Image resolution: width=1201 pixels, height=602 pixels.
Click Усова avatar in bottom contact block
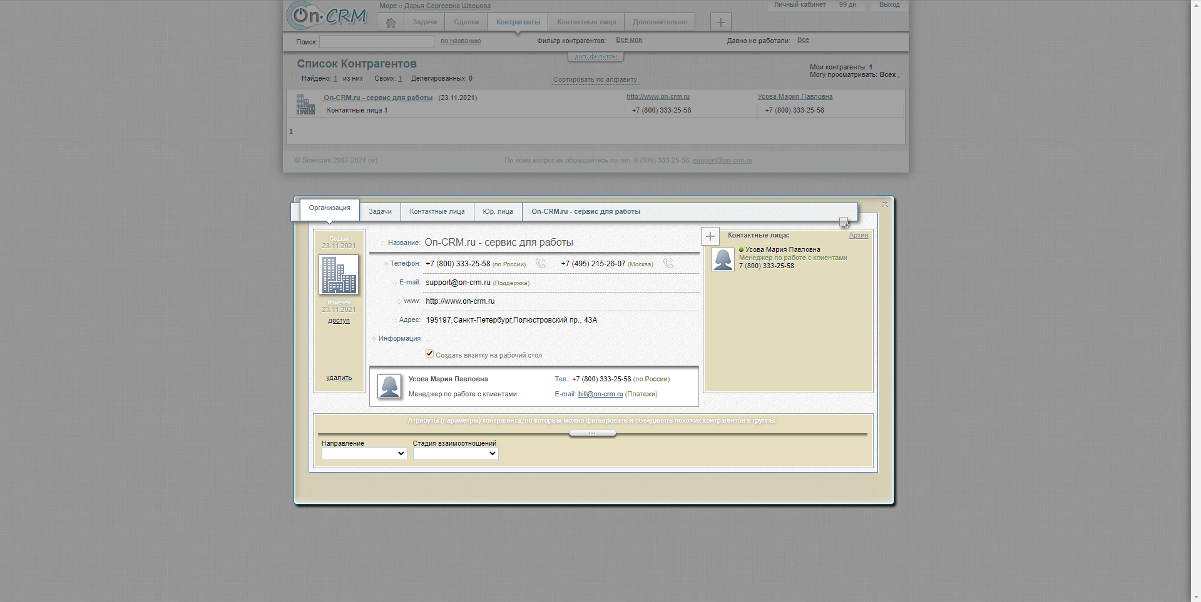(389, 387)
